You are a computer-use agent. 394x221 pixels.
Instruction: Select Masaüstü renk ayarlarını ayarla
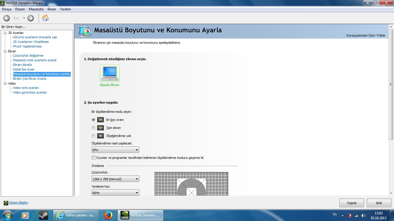pos(35,60)
